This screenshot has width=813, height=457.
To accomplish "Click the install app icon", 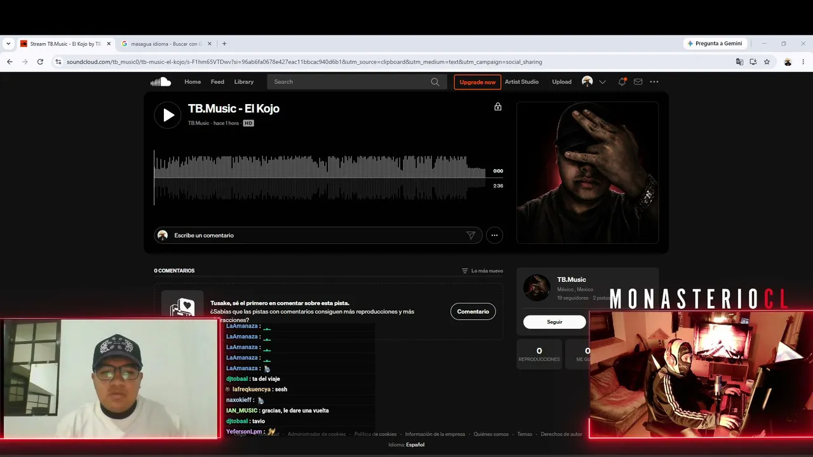I will click(x=753, y=62).
